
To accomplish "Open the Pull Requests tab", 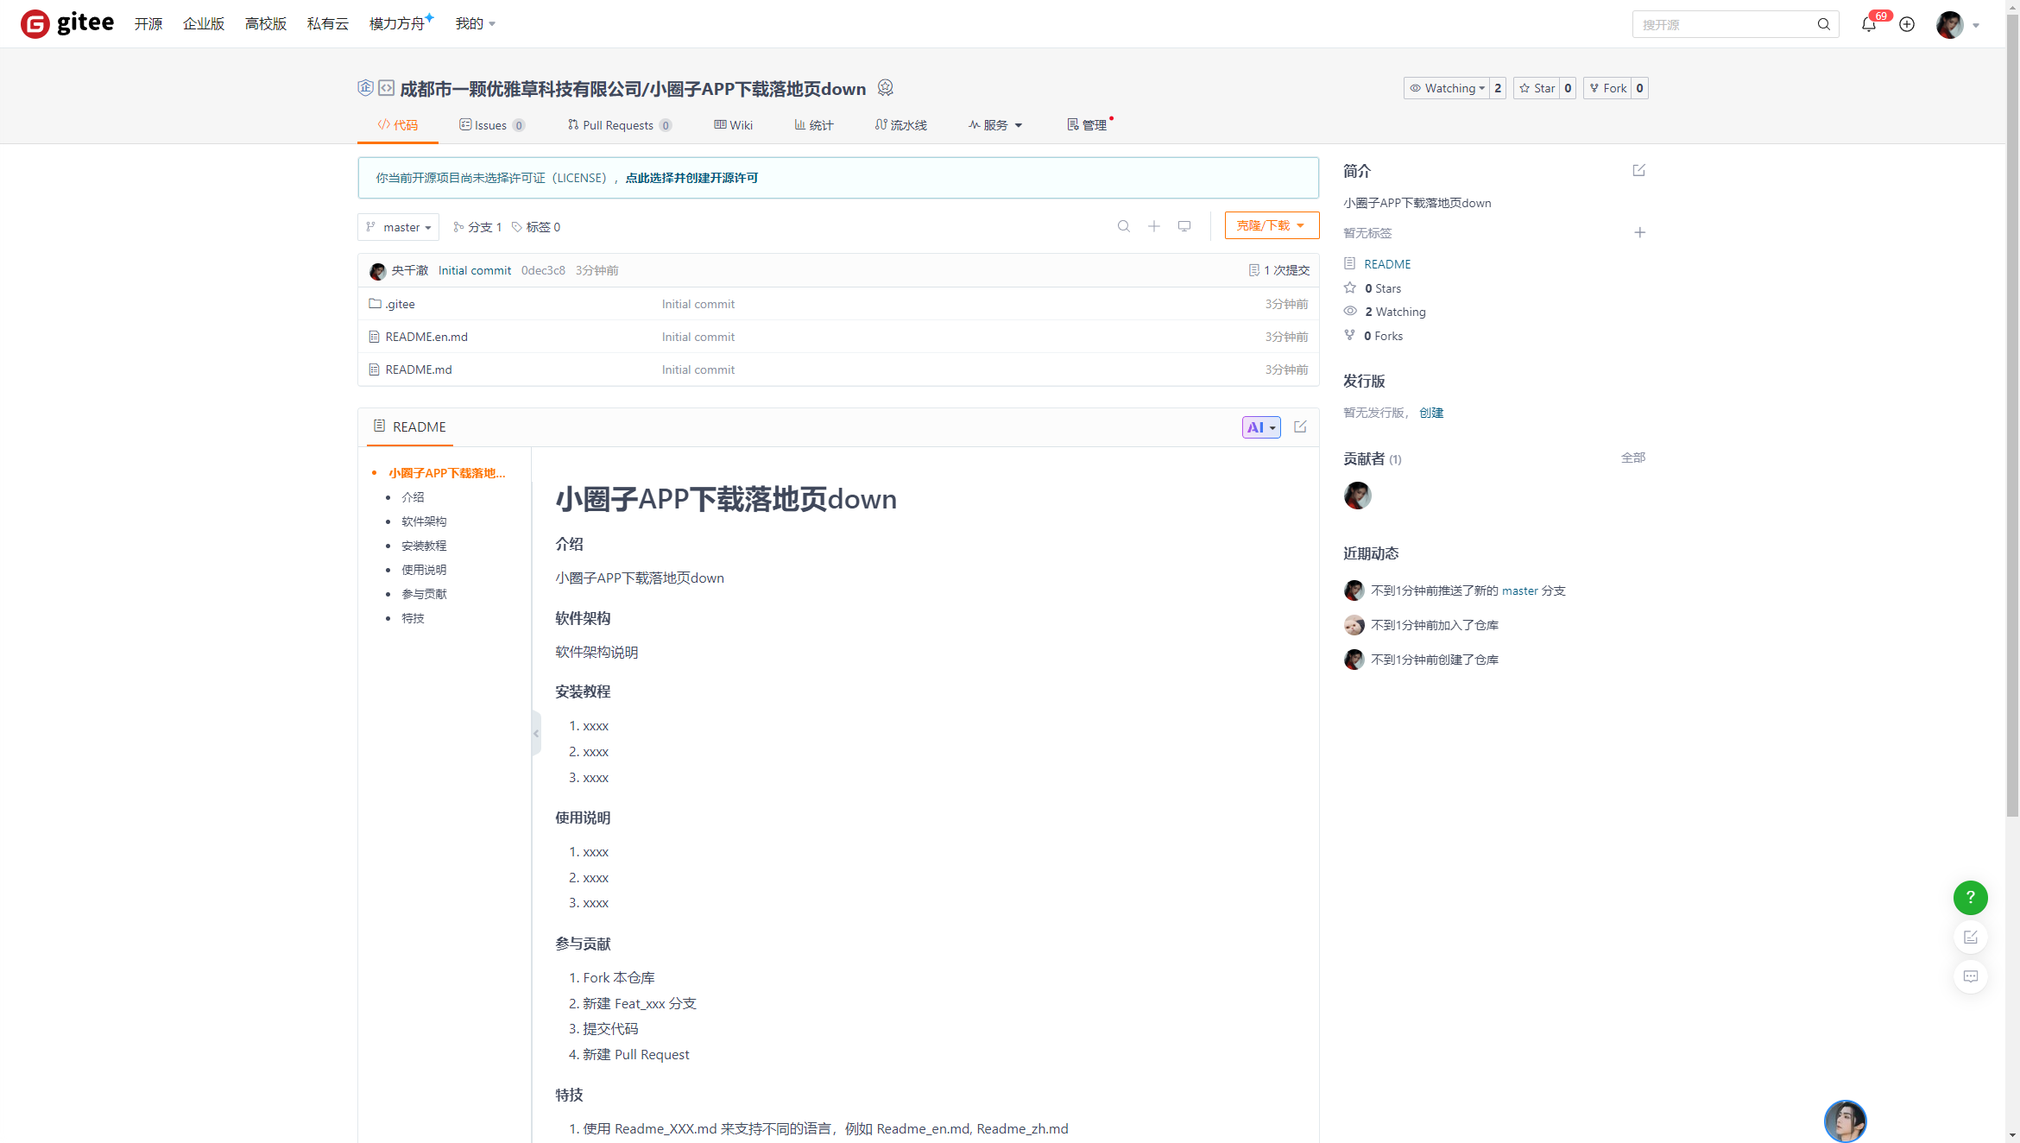I will point(618,125).
